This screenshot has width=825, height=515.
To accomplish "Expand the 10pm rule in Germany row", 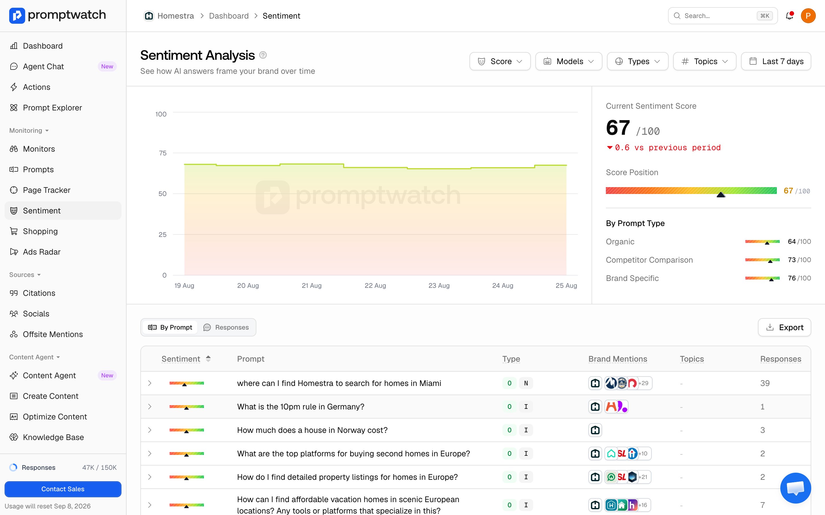I will pyautogui.click(x=150, y=407).
